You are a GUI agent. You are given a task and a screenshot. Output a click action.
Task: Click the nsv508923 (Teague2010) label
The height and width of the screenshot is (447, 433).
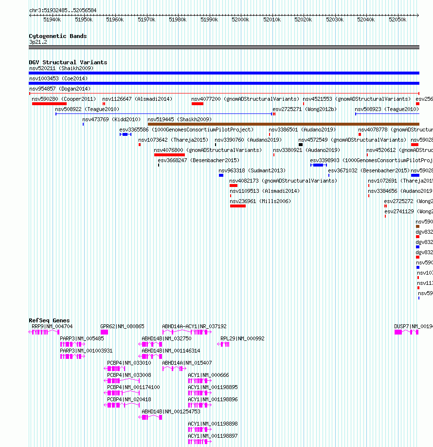(x=387, y=110)
